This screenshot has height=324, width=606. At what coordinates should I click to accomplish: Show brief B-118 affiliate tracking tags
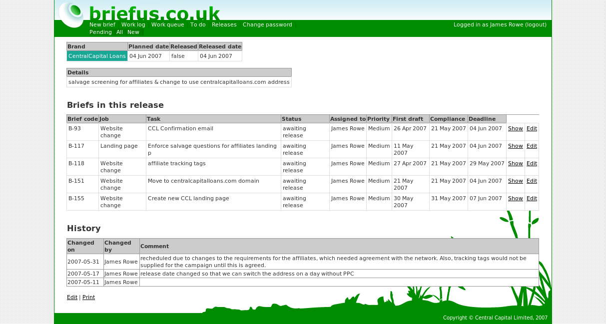[x=515, y=164]
